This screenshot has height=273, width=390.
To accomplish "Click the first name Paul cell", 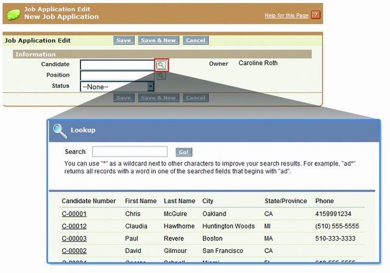I will (132, 238).
